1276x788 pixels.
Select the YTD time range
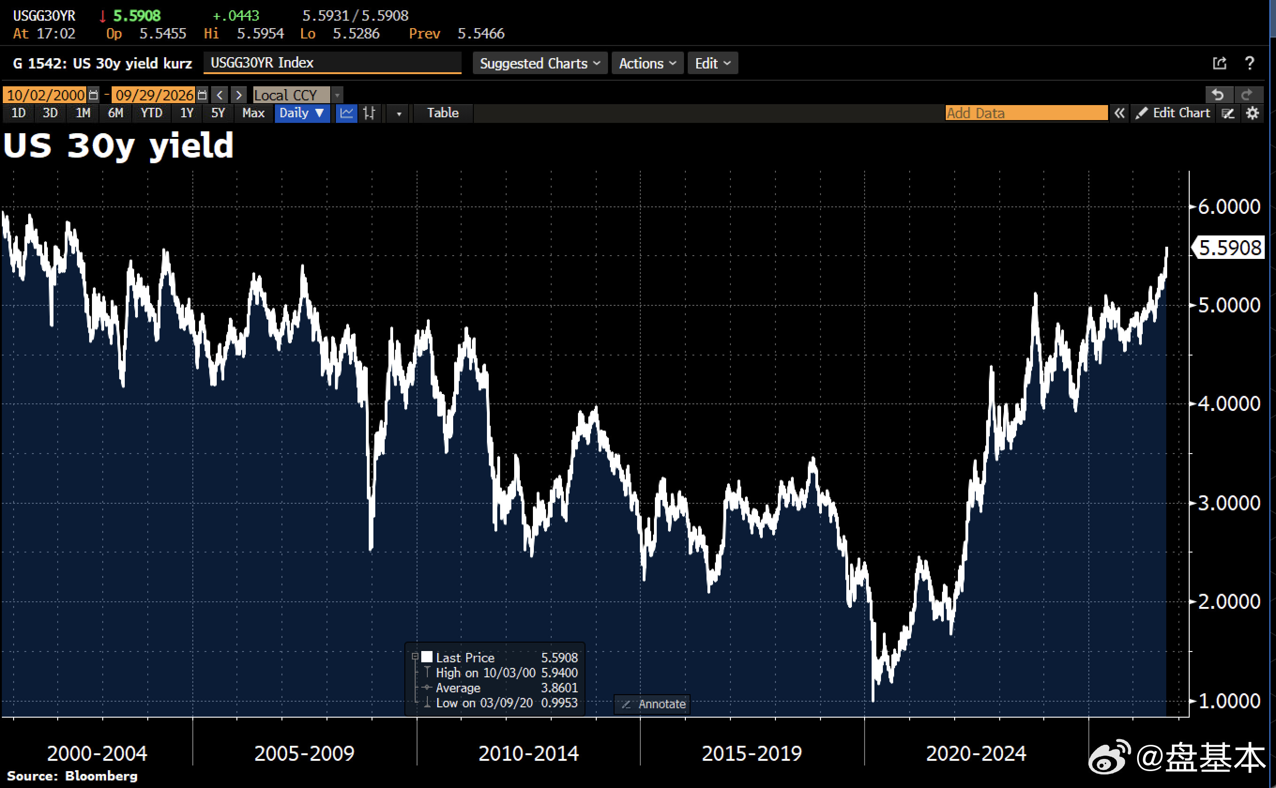(x=151, y=113)
